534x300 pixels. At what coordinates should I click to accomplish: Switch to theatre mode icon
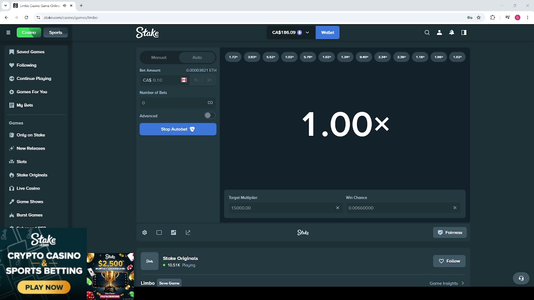click(x=159, y=232)
